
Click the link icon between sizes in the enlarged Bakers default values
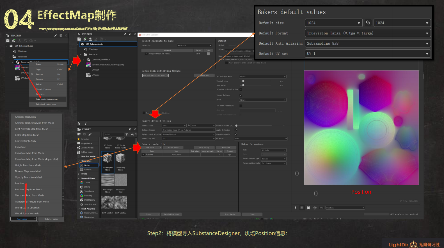pyautogui.click(x=368, y=23)
